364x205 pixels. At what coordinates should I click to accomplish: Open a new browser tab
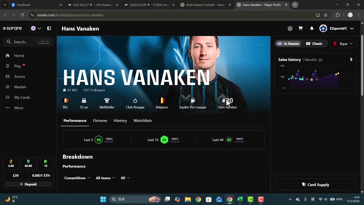point(295,5)
